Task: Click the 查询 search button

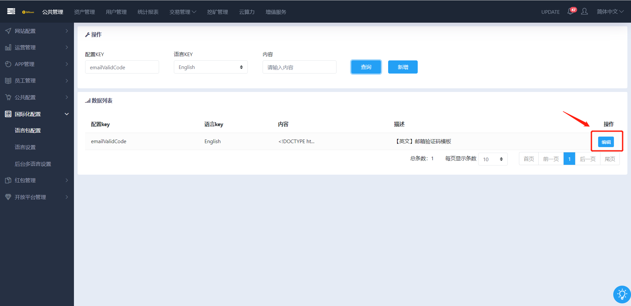Action: coord(366,67)
